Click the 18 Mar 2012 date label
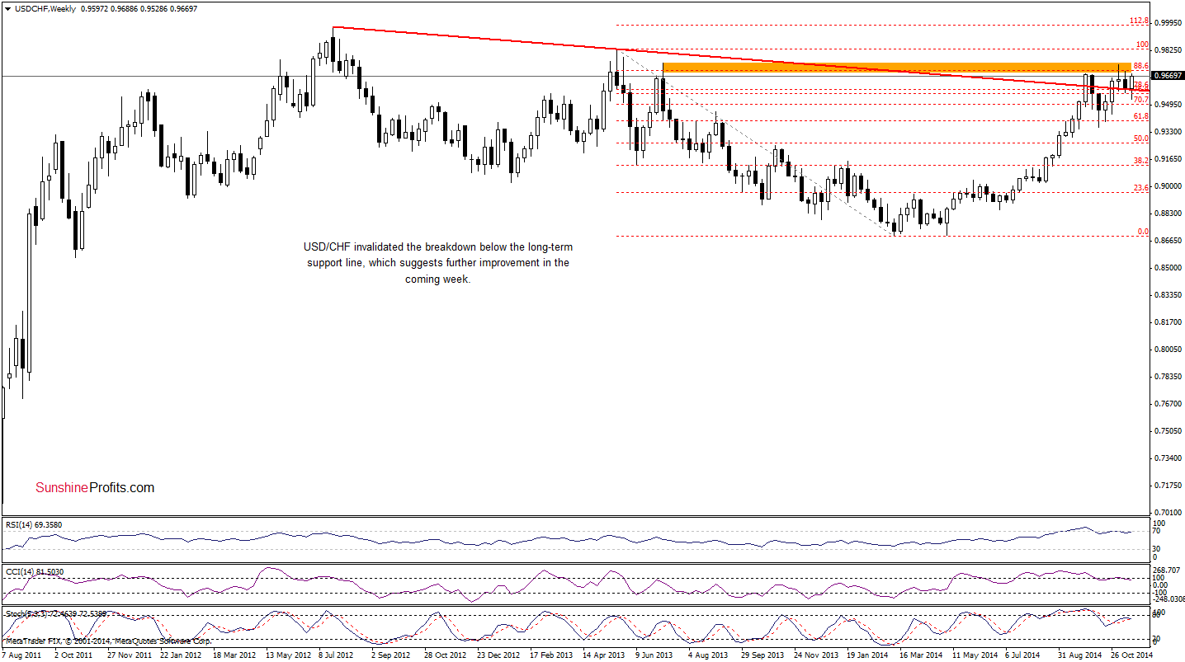This screenshot has height=662, width=1185. click(x=234, y=655)
